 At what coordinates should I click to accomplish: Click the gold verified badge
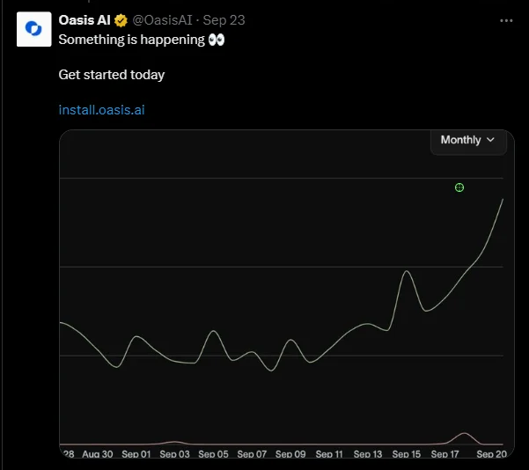tap(121, 20)
